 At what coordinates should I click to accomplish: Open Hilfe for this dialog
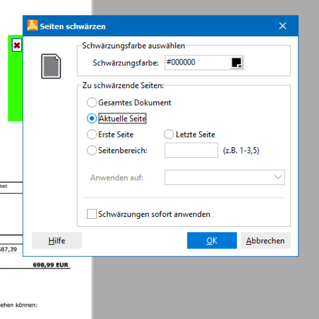click(x=56, y=240)
